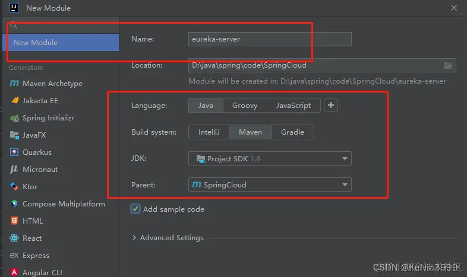The height and width of the screenshot is (277, 467).
Task: Click the Express ex icon
Action: (x=14, y=255)
